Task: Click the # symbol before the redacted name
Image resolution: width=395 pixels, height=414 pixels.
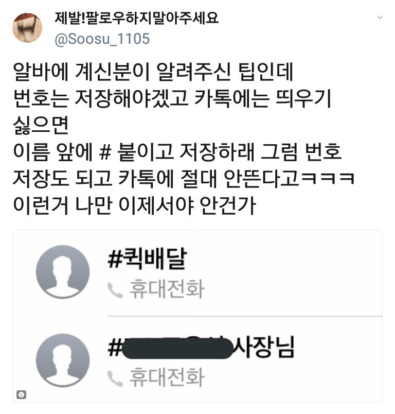Action: click(115, 347)
